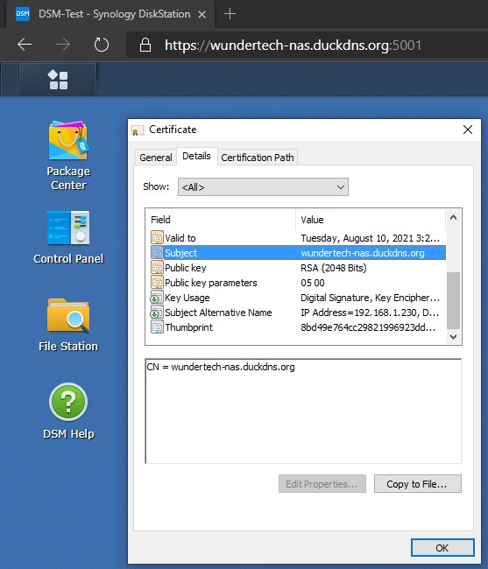Select the Thumbprint row

(298, 327)
